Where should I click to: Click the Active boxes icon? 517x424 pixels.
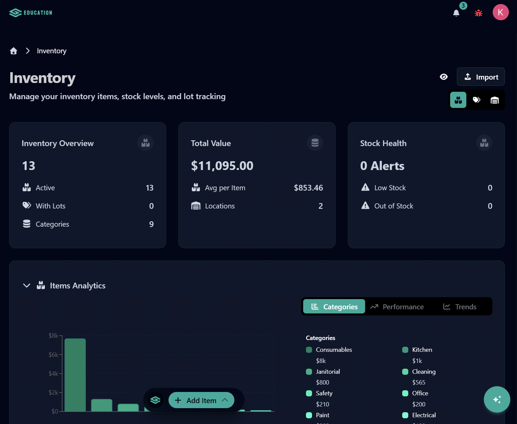[27, 188]
